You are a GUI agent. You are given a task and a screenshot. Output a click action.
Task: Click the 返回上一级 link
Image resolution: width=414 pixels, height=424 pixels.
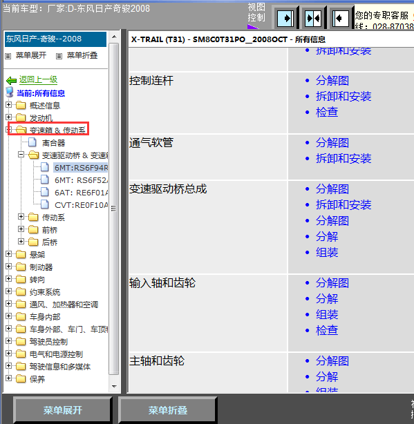38,80
